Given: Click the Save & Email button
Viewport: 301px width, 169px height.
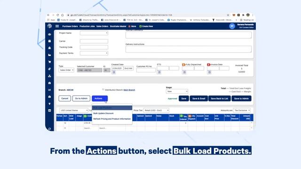Looking at the screenshot, I should point(198,99).
